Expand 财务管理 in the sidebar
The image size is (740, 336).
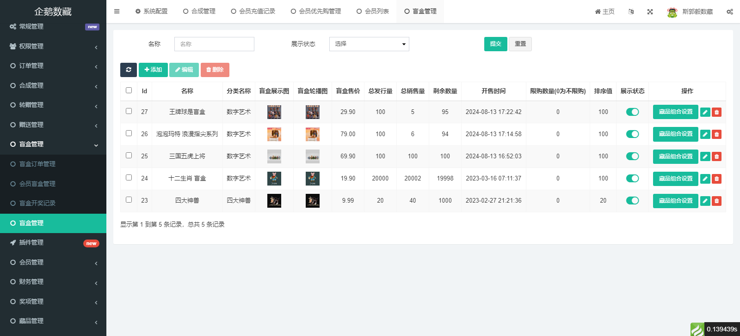point(53,282)
